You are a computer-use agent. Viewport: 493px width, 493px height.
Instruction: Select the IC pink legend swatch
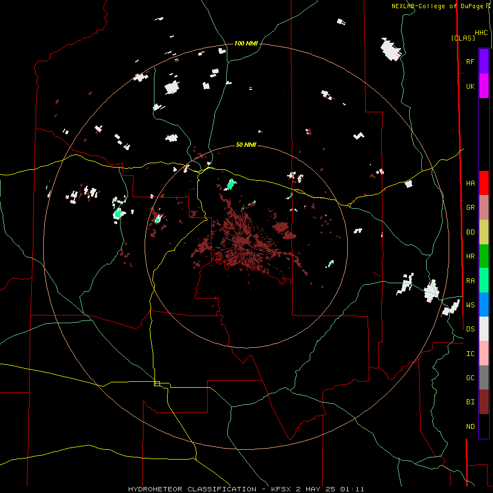point(484,353)
